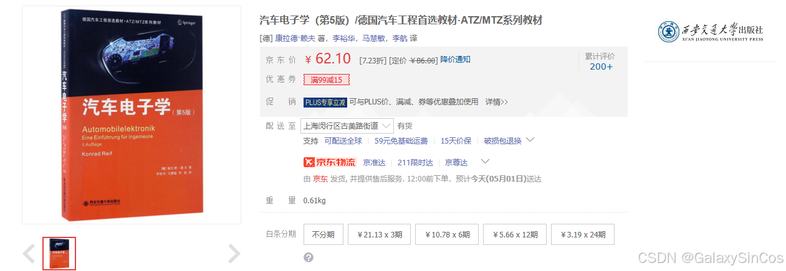The width and height of the screenshot is (786, 271).
Task: Click the 京尊达 service link
Action: pos(456,163)
